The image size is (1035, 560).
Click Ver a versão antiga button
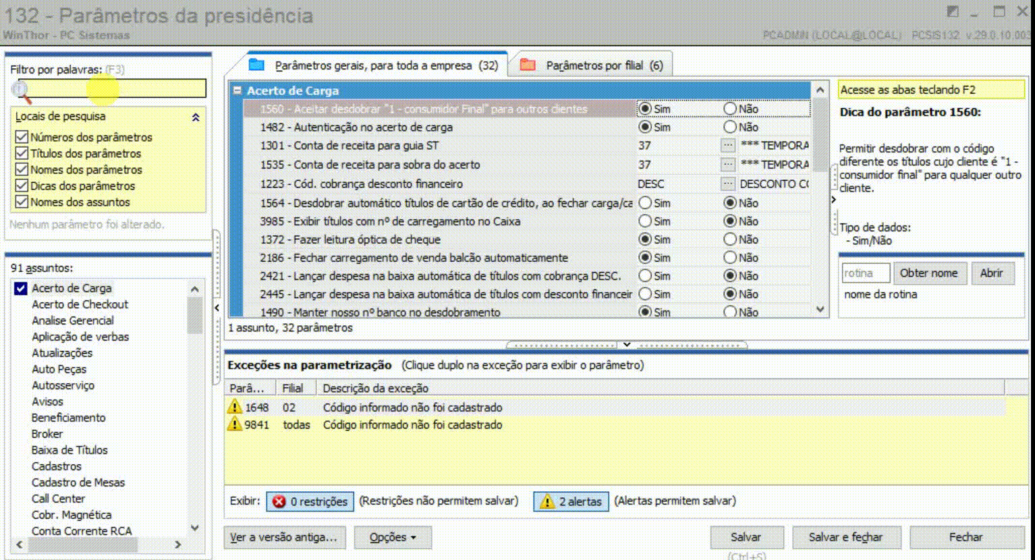(x=283, y=538)
